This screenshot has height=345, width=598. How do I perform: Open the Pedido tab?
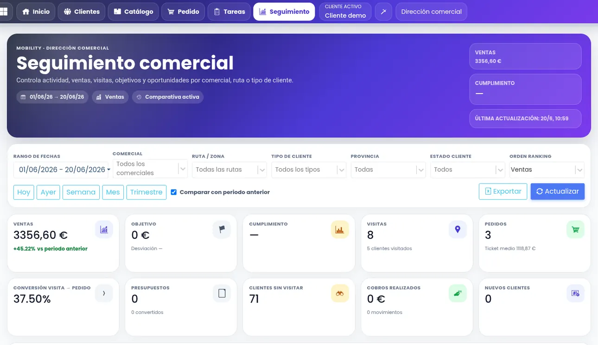point(183,12)
